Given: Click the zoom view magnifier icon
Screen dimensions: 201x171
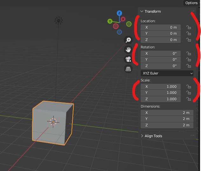Looking at the screenshot, I should (128, 40).
